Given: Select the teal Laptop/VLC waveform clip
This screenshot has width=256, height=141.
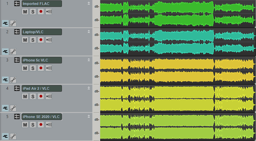Looking at the screenshot, I should tap(178, 42).
